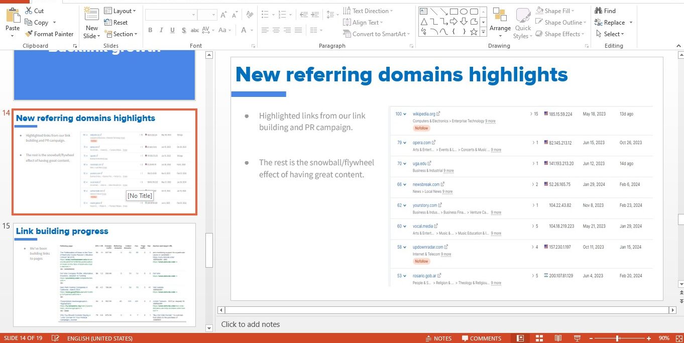Screen dimensions: 684x343
Task: Toggle Strikethrough formatting
Action: (195, 30)
